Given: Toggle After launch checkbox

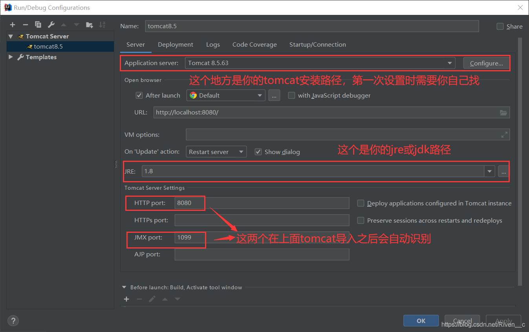Looking at the screenshot, I should (139, 95).
